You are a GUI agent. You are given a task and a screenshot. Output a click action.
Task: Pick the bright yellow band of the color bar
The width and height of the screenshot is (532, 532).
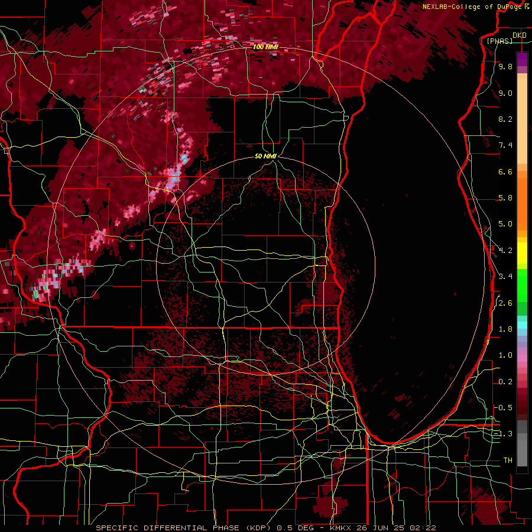tap(522, 253)
